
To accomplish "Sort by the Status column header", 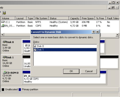I will click(59, 18).
